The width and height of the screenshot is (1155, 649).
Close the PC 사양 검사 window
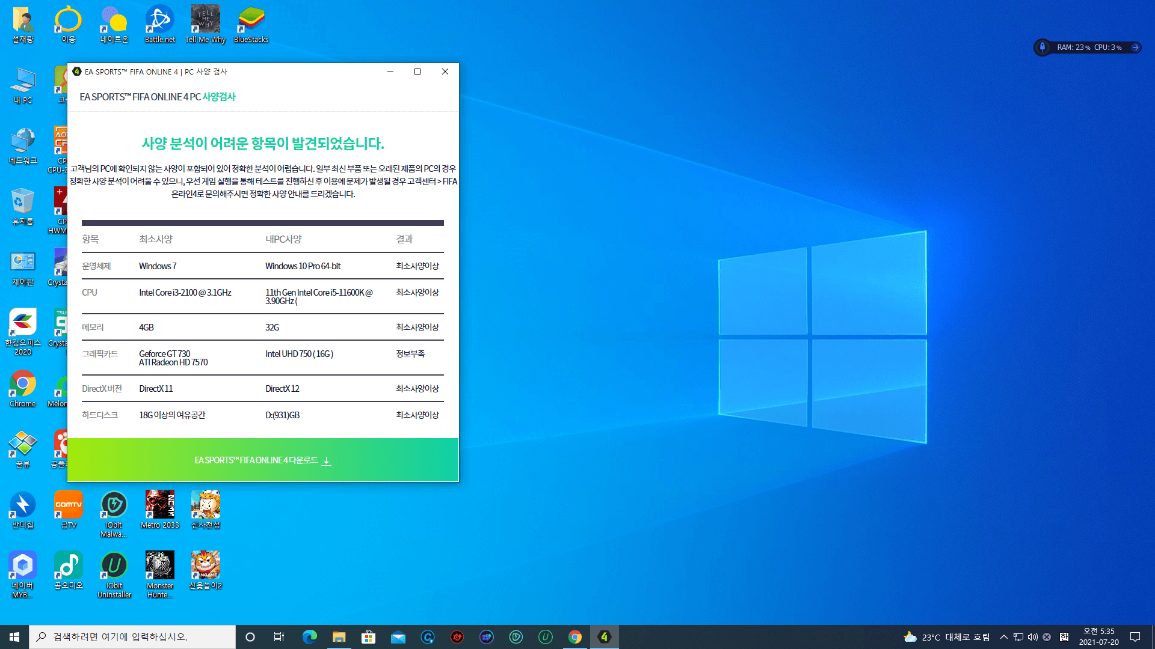click(445, 72)
